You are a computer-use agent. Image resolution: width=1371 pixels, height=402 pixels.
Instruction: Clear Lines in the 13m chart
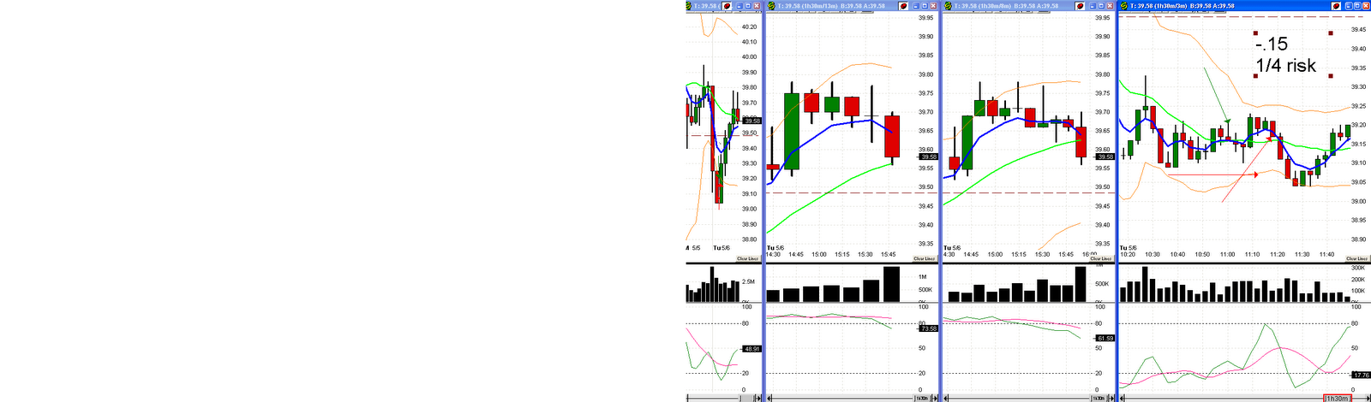tap(924, 258)
